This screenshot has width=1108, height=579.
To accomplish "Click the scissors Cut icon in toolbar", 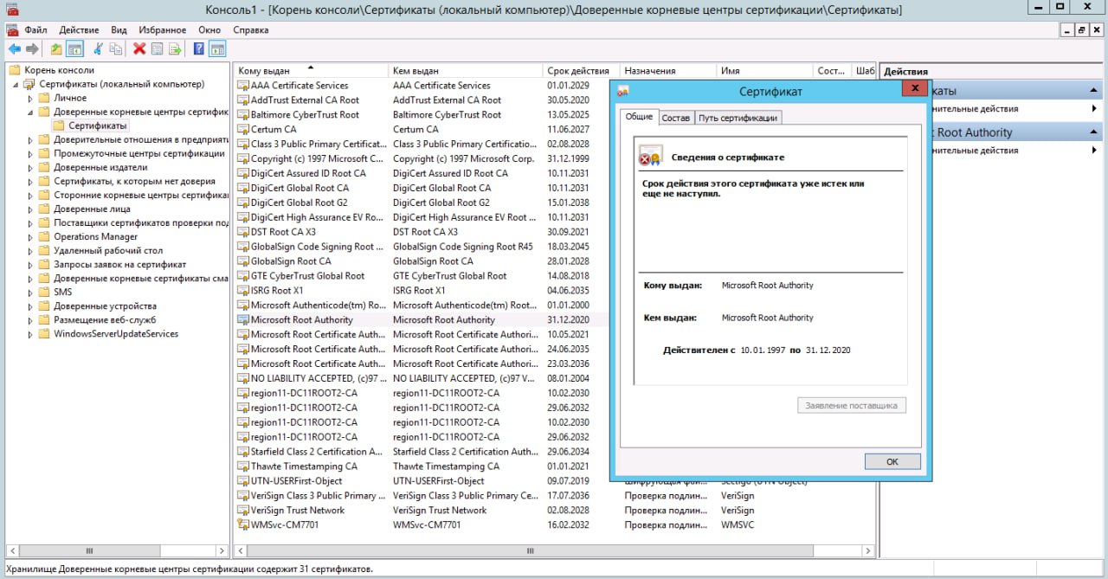I will coord(98,48).
